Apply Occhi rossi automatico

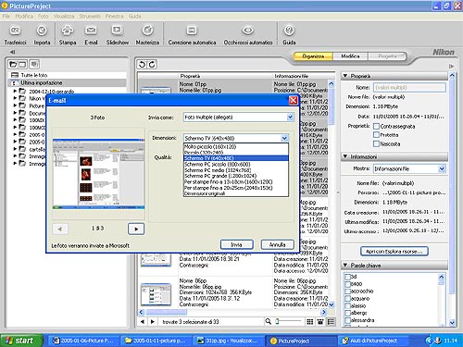coord(248,35)
